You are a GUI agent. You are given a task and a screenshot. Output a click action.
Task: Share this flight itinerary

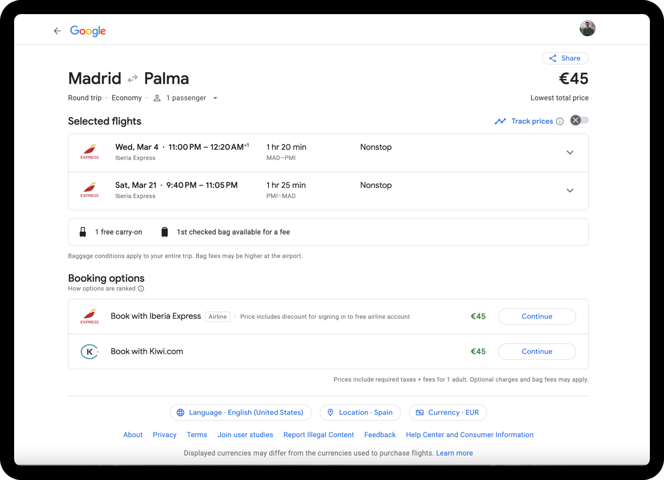click(x=565, y=58)
